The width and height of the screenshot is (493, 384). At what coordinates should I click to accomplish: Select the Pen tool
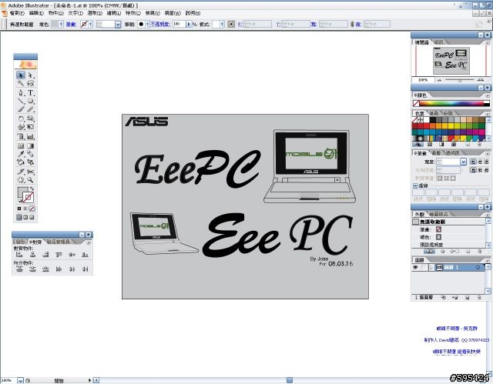(x=21, y=93)
